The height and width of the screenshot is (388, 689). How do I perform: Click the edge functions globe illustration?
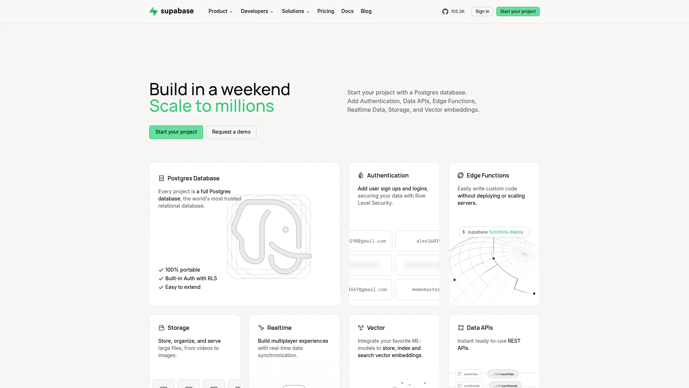[x=494, y=271]
